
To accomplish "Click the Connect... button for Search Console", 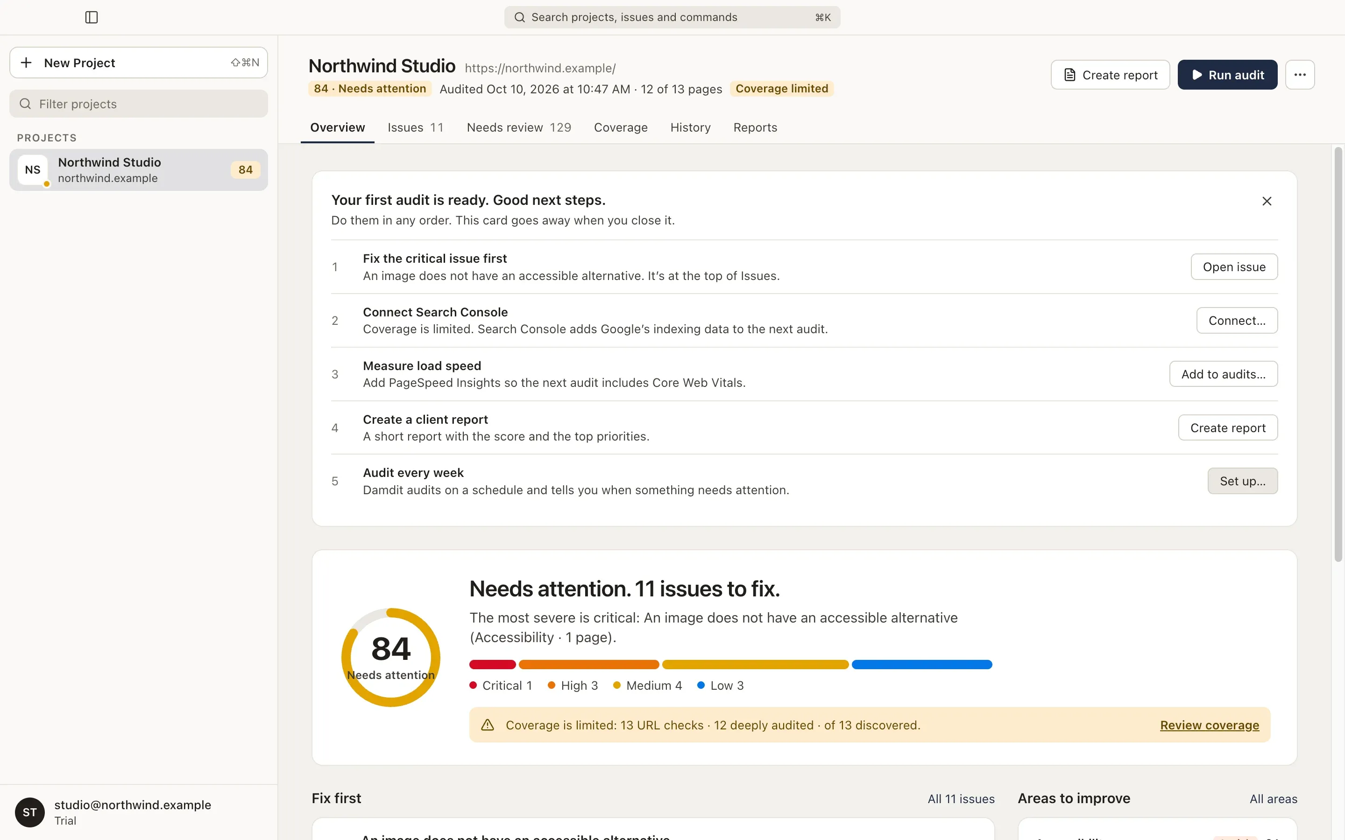I will tap(1237, 321).
